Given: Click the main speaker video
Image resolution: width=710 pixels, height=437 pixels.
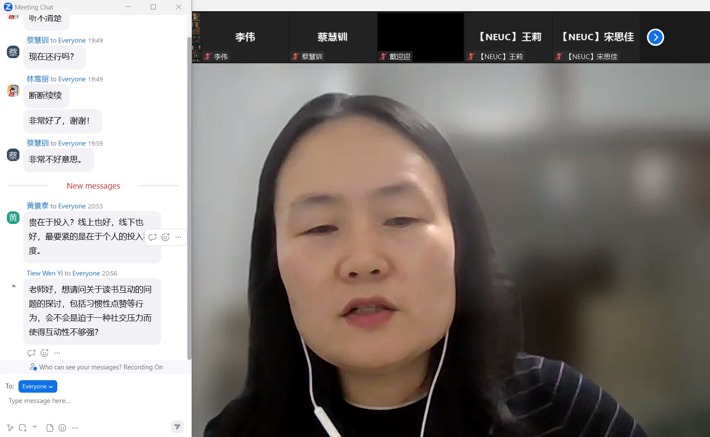Looking at the screenshot, I should [451, 250].
